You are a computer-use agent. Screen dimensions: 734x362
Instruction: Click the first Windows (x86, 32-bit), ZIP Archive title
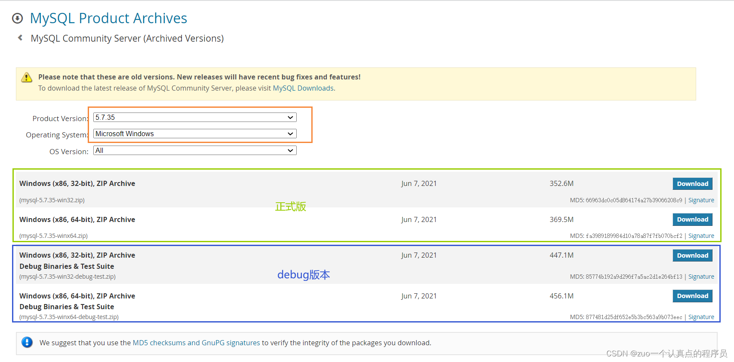[x=77, y=183]
